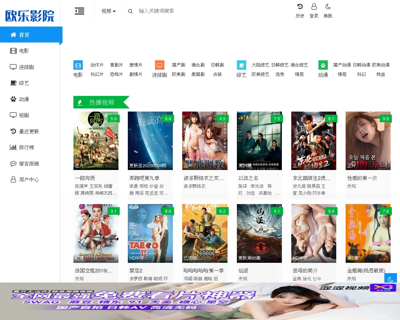The image size is (400, 320).
Task: Click the 欧乐影院 site logo
Action: click(30, 16)
